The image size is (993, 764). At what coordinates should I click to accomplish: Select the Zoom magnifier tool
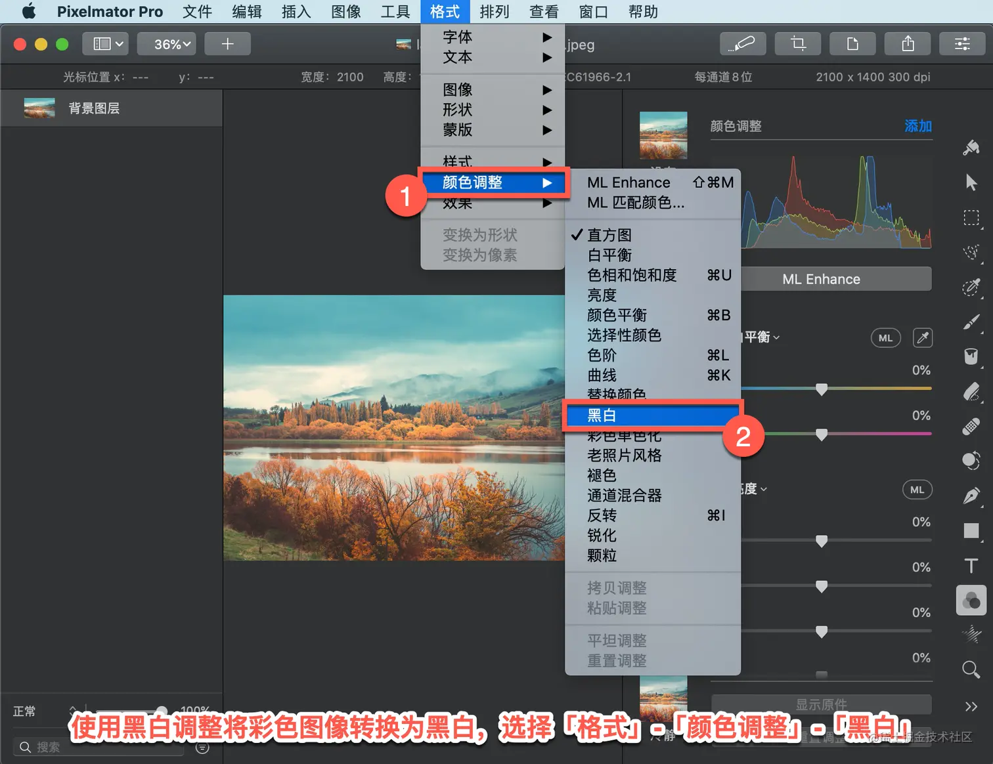(x=971, y=669)
